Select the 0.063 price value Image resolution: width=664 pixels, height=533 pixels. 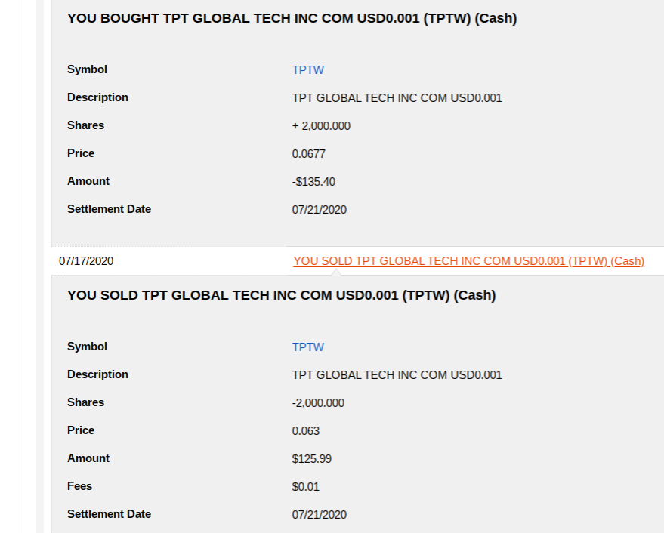coord(306,431)
